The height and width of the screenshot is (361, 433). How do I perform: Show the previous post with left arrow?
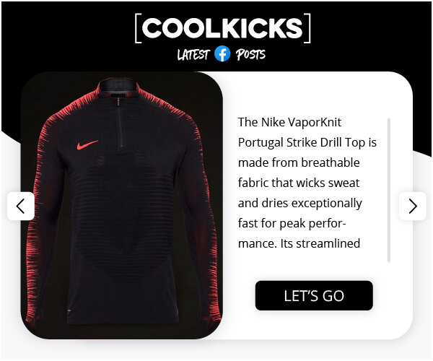pyautogui.click(x=21, y=206)
